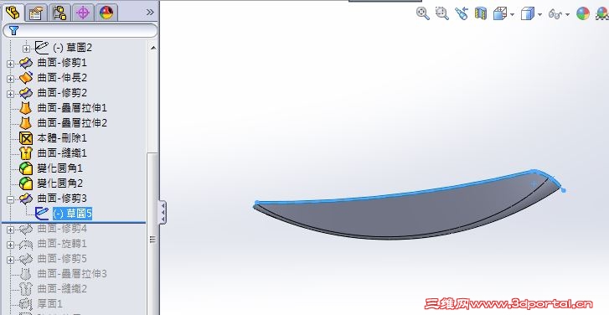
Task: Click the 變化圓角1 fillet icon
Action: 26,168
